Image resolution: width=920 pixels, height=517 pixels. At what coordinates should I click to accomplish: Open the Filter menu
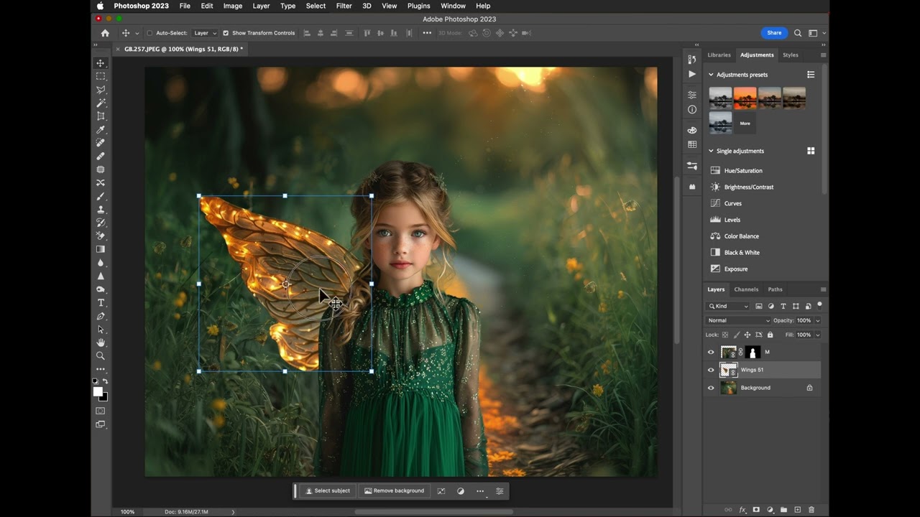pos(344,6)
